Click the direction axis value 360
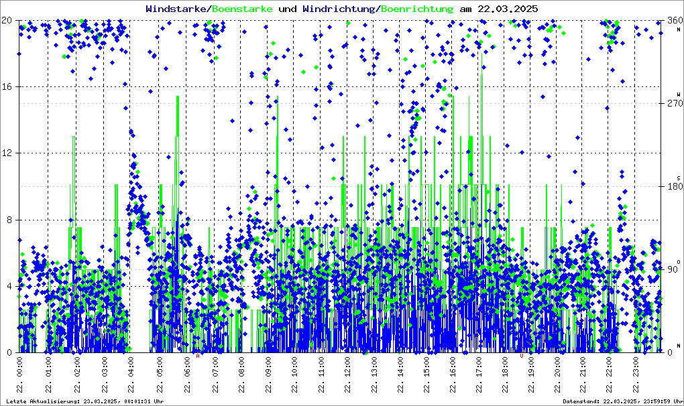Screen dimensions: 684x406 [675, 20]
